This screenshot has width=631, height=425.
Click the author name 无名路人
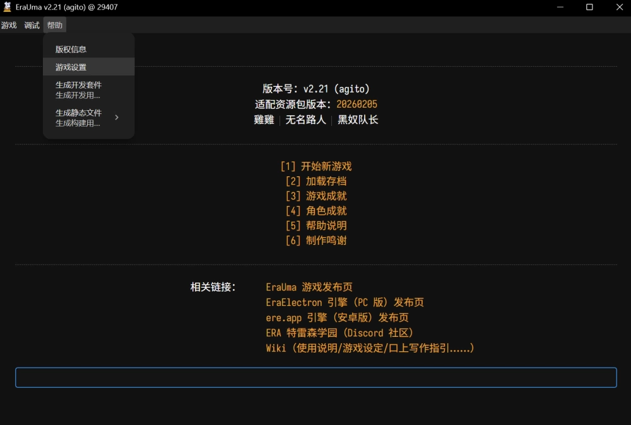coord(305,120)
